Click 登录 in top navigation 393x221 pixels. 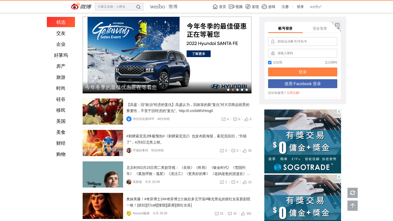[300, 7]
